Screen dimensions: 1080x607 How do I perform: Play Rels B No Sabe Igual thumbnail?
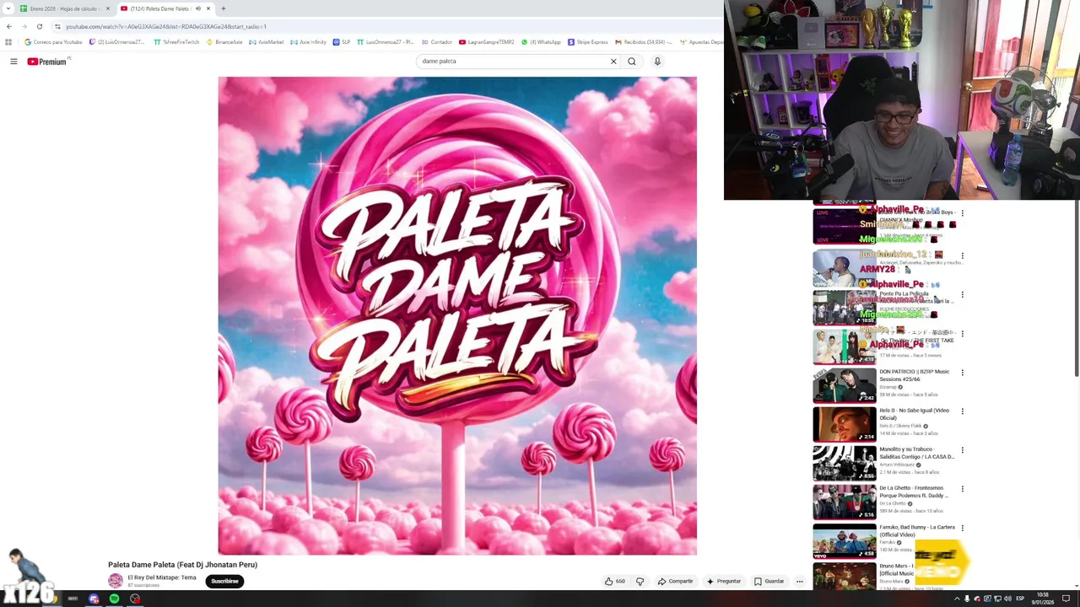[845, 424]
